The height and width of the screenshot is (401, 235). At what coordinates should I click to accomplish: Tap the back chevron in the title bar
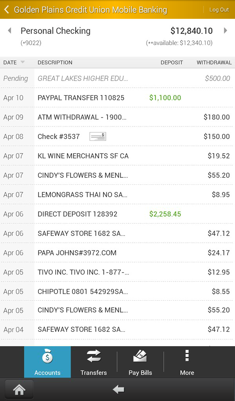coord(7,9)
